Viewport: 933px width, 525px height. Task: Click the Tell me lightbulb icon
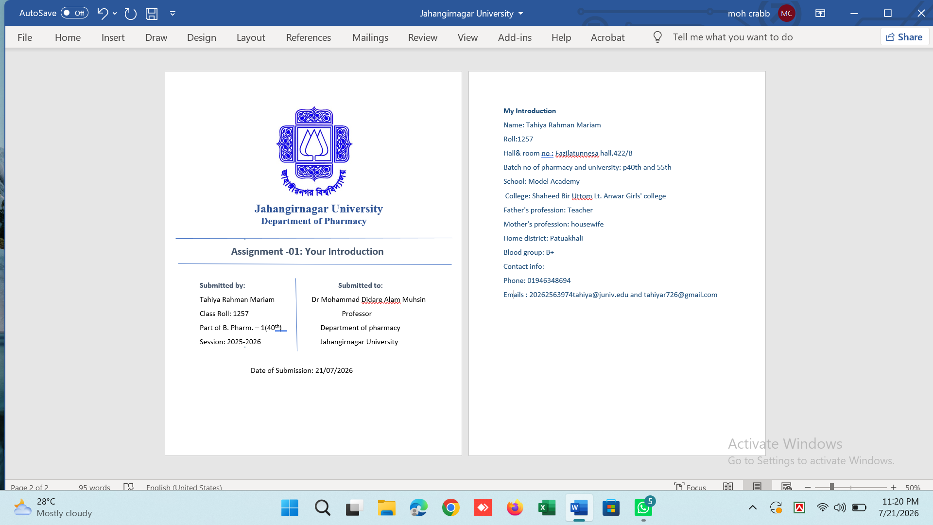tap(657, 37)
